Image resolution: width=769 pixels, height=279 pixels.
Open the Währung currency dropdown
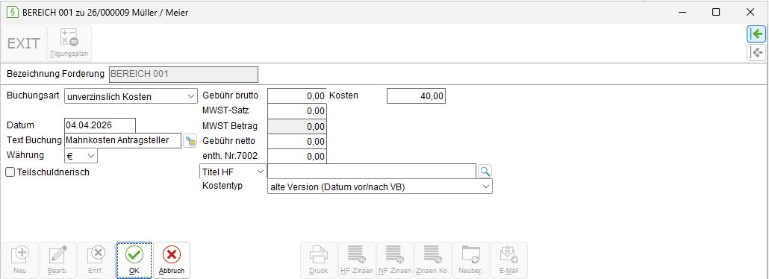(81, 155)
